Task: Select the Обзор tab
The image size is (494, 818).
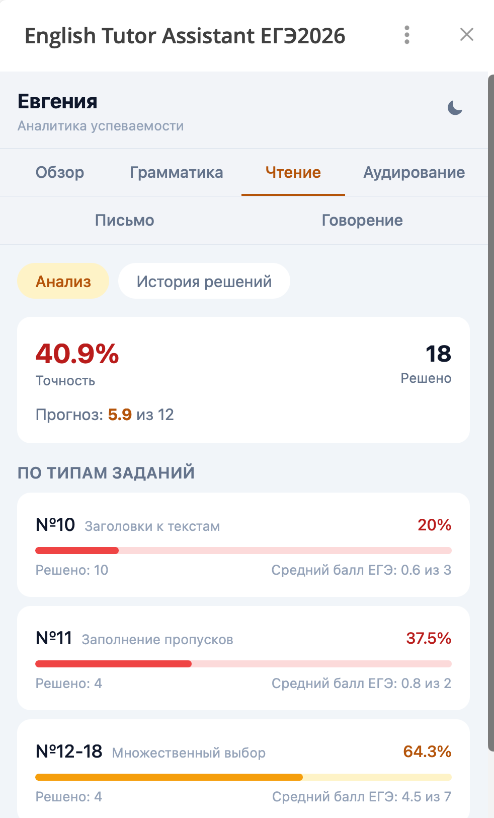Action: point(60,172)
